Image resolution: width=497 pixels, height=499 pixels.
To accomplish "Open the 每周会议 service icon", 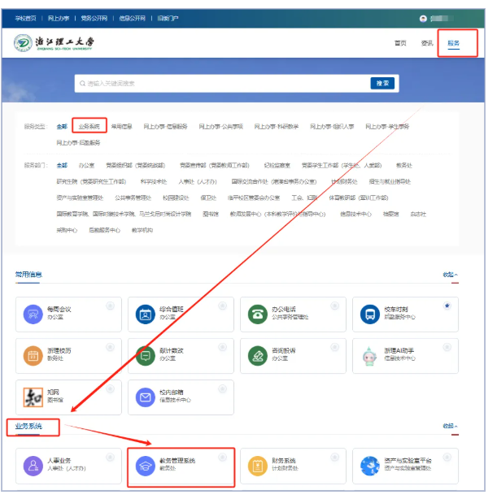I will (x=33, y=314).
